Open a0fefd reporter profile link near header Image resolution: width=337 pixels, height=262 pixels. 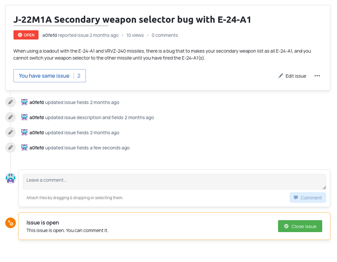50,35
